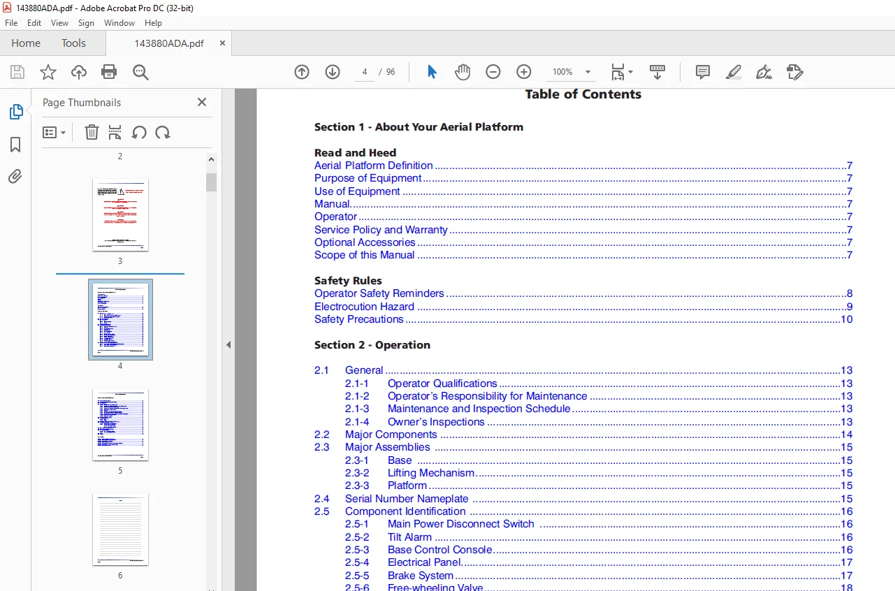895x591 pixels.
Task: Bookmark the file with the star icon
Action: point(48,72)
